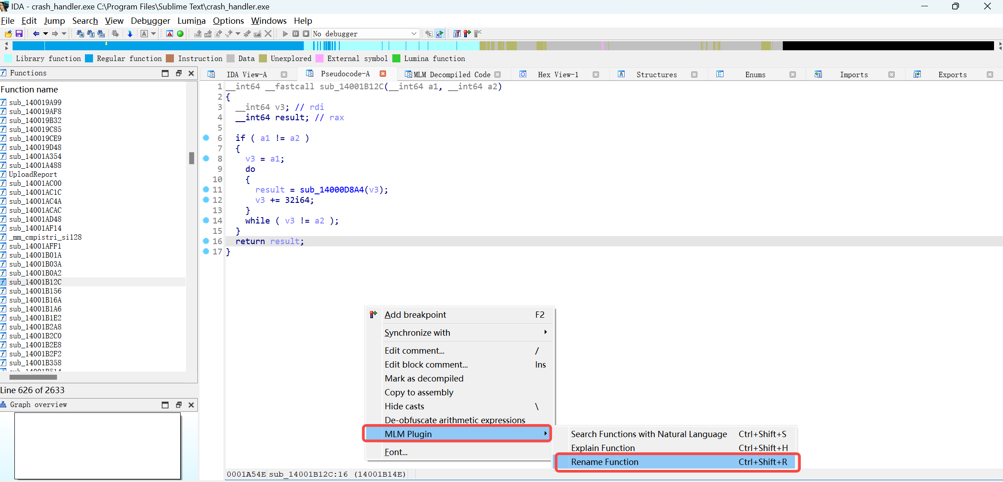Close the IDA View-A tab
1003x482 pixels.
tap(284, 74)
